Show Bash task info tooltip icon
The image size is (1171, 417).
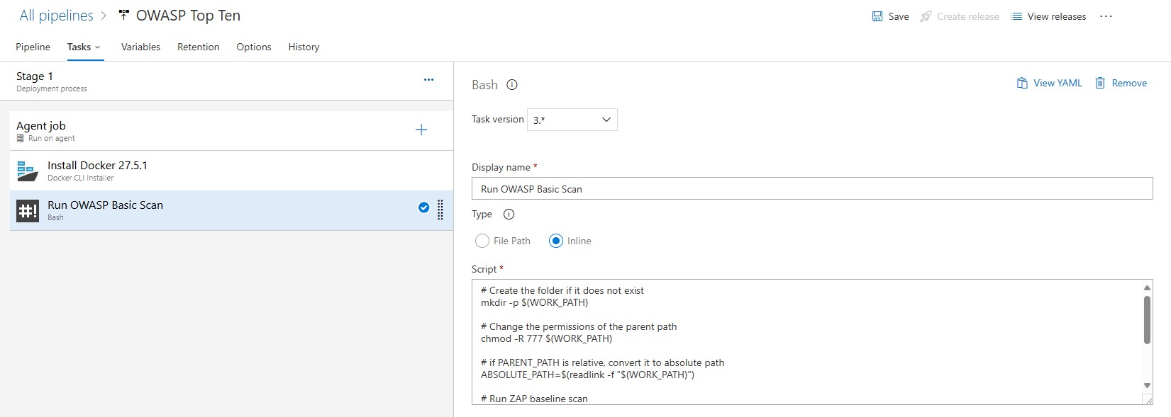pyautogui.click(x=512, y=85)
